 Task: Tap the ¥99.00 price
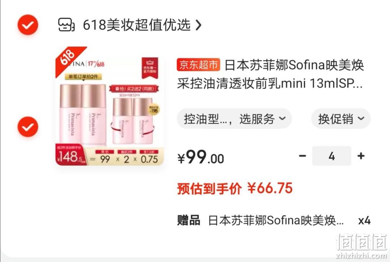point(201,157)
